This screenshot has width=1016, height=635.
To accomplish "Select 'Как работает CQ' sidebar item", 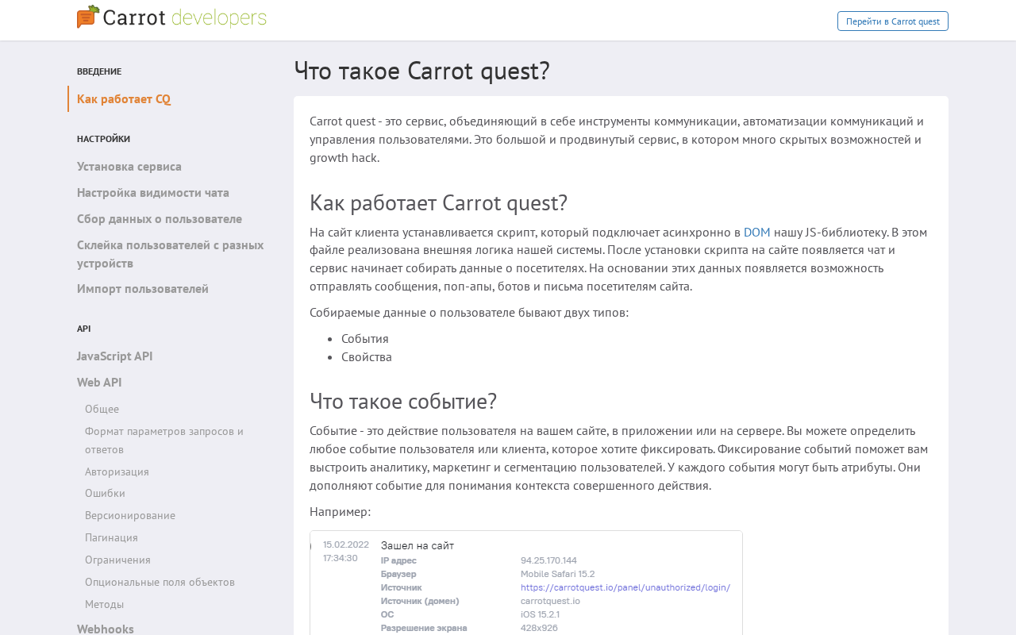I will pyautogui.click(x=124, y=99).
